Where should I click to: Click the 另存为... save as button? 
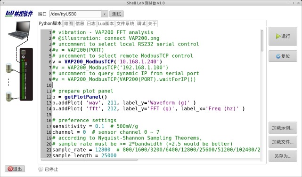pyautogui.click(x=283, y=156)
